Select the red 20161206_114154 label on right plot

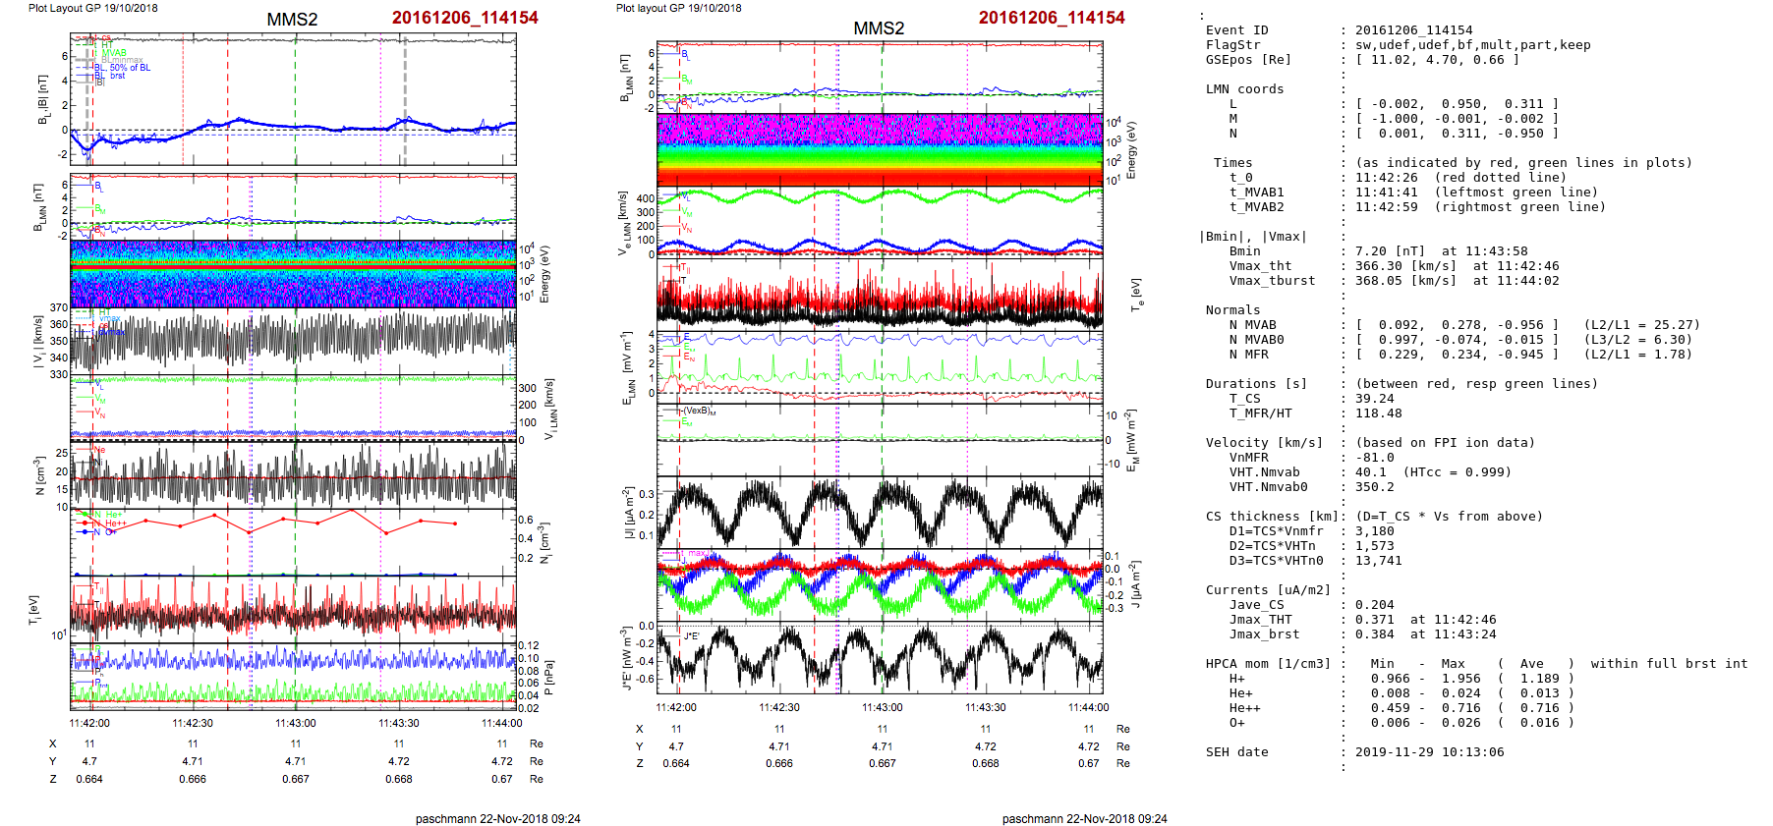click(1052, 18)
